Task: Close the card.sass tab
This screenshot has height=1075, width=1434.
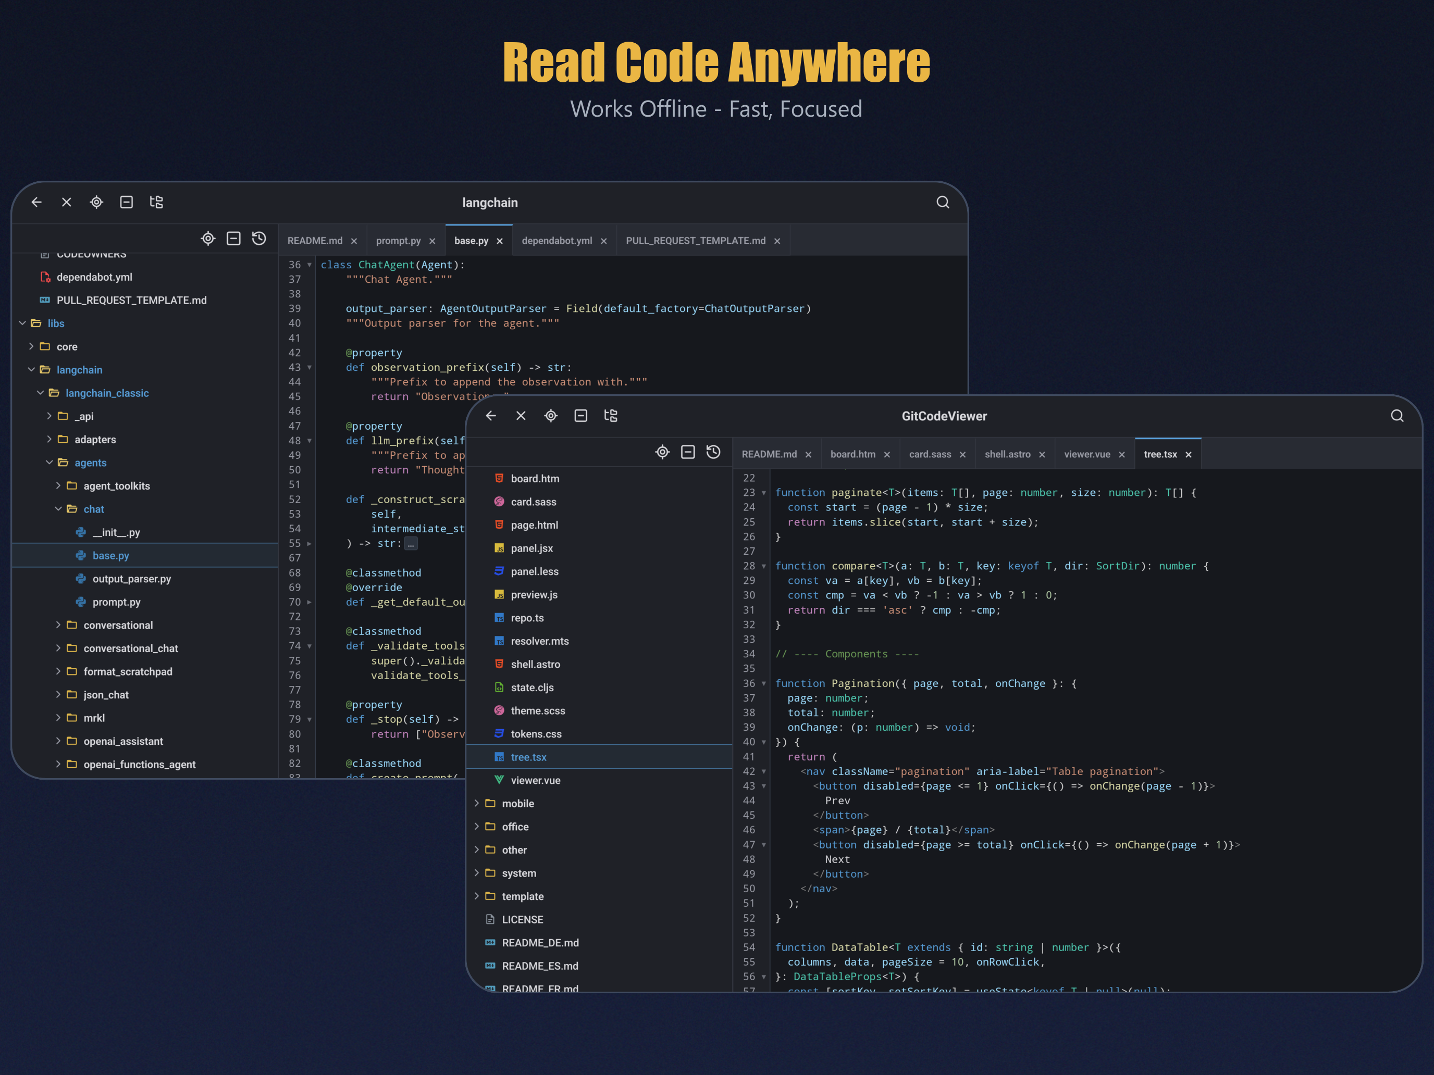Action: (x=963, y=455)
